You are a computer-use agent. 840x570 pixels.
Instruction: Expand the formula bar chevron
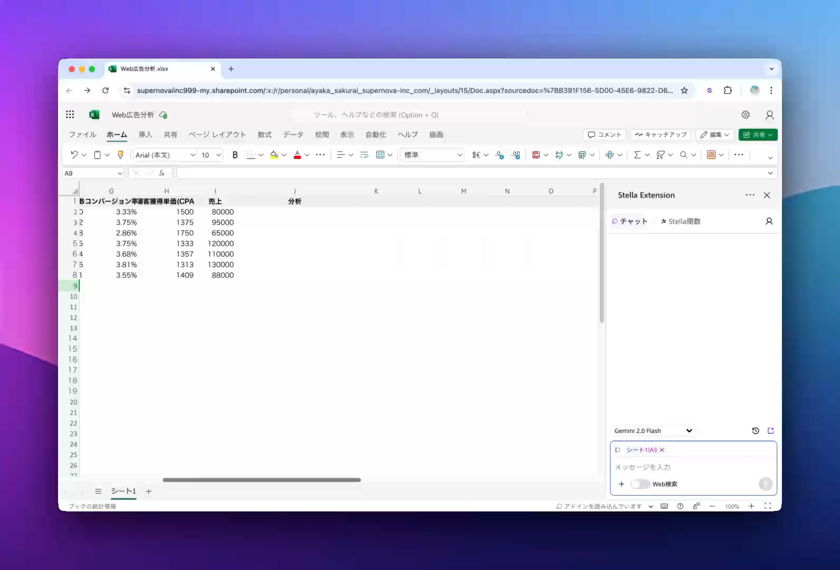click(x=770, y=173)
